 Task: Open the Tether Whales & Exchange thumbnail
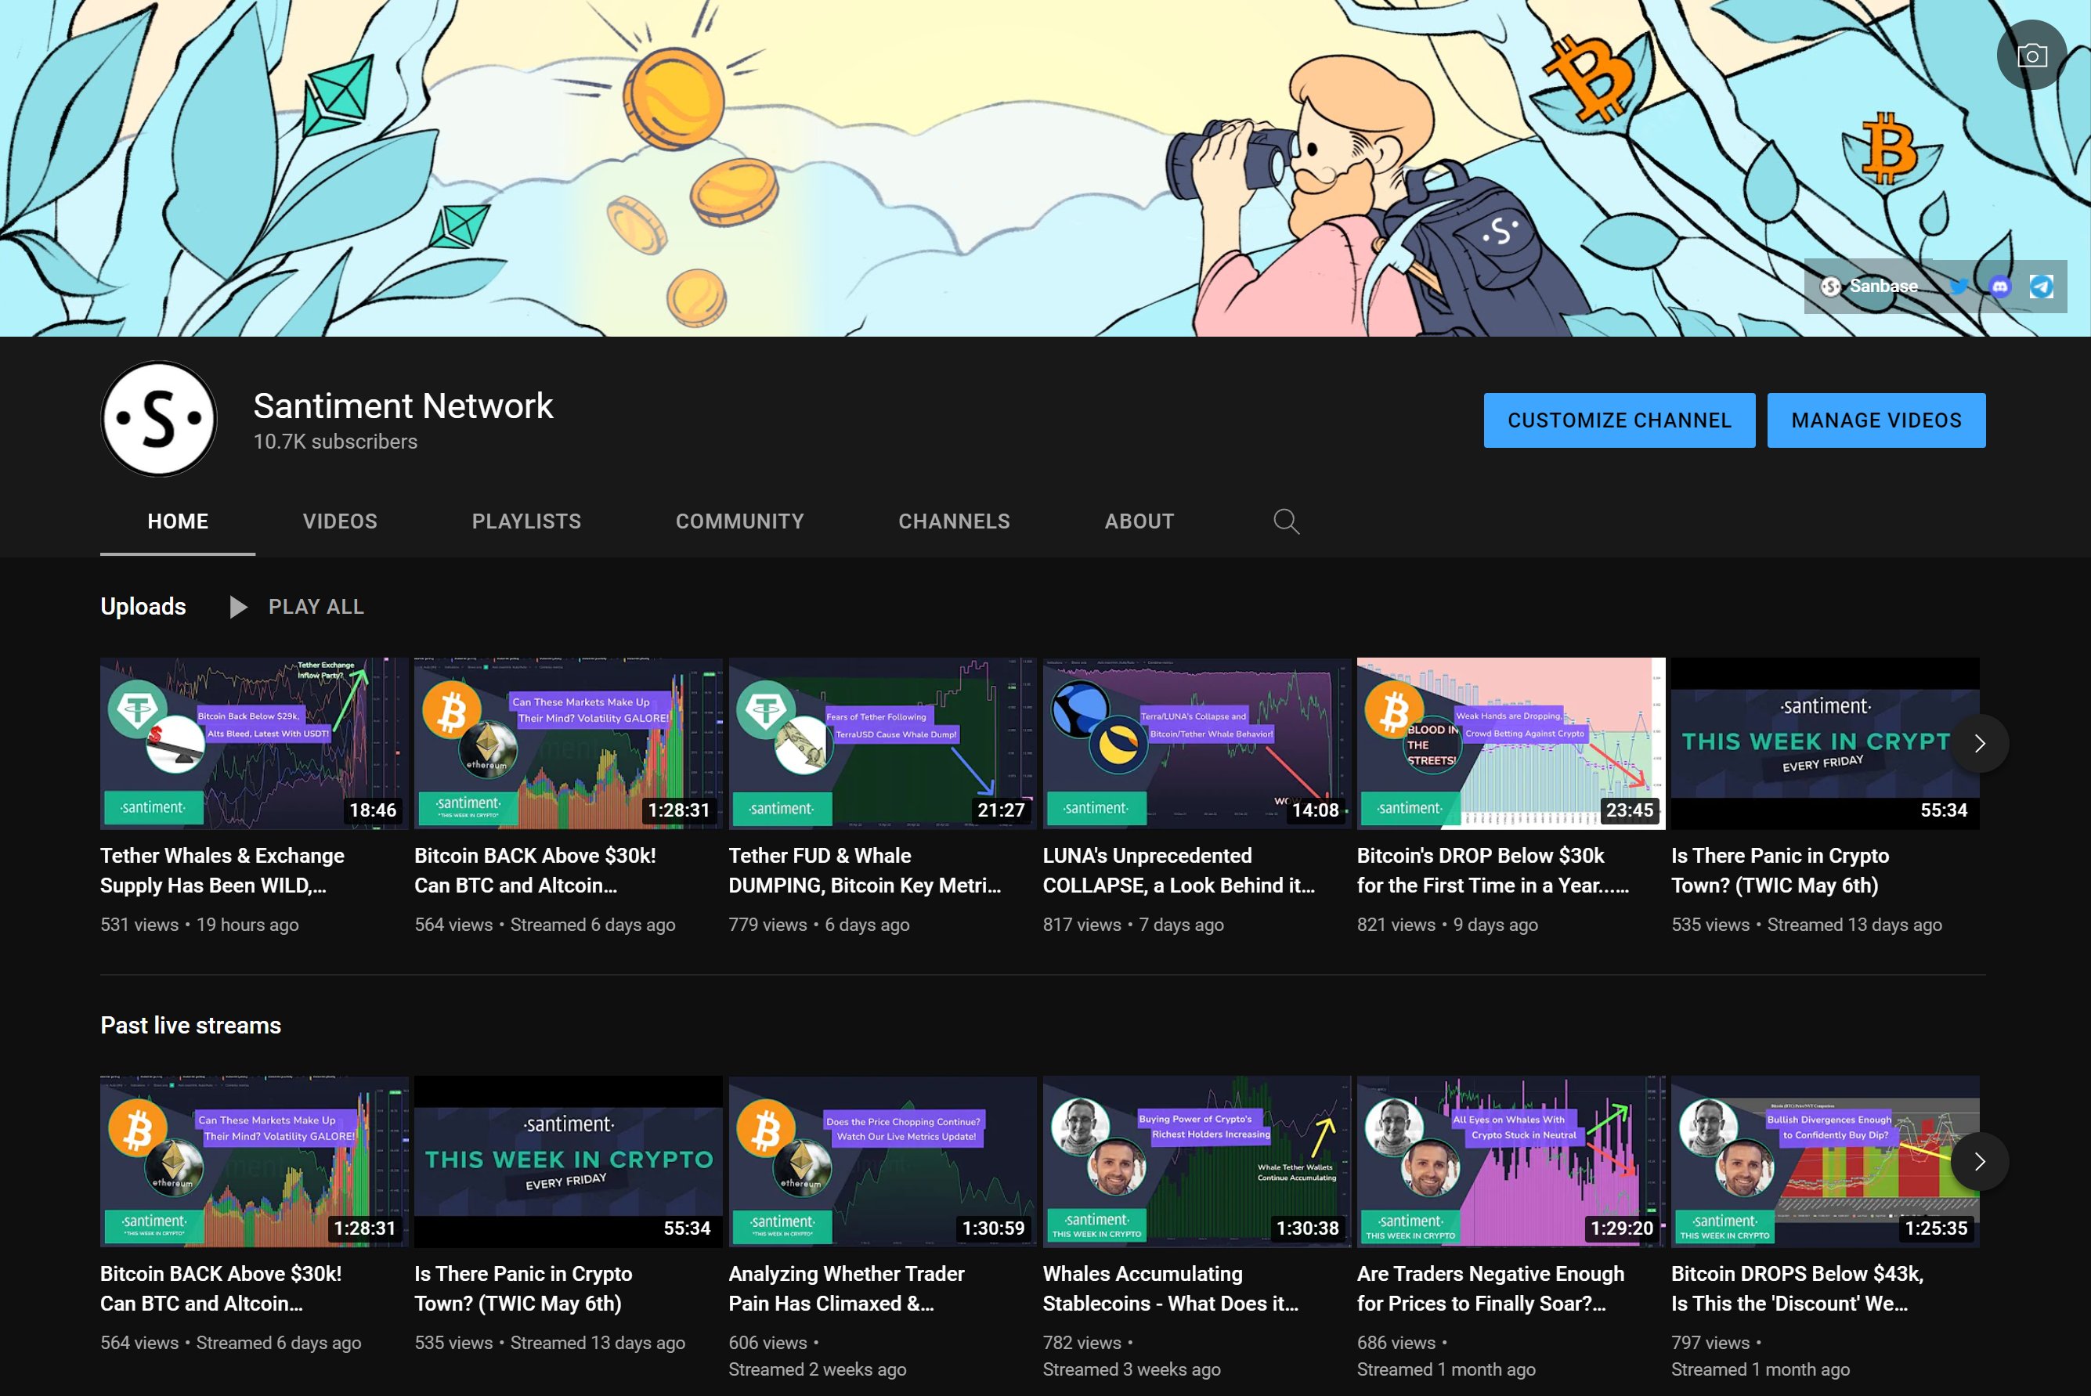point(255,745)
